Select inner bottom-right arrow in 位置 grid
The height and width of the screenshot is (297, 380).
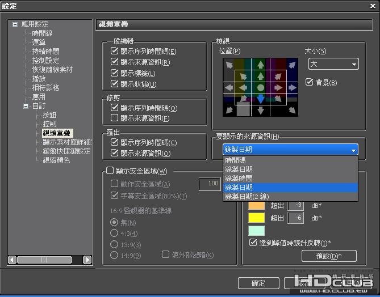[278, 99]
